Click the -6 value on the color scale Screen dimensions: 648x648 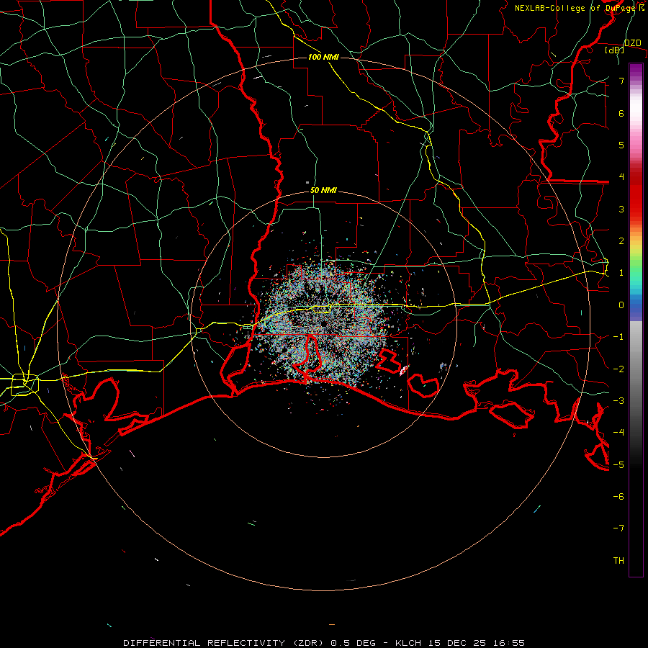click(x=618, y=497)
